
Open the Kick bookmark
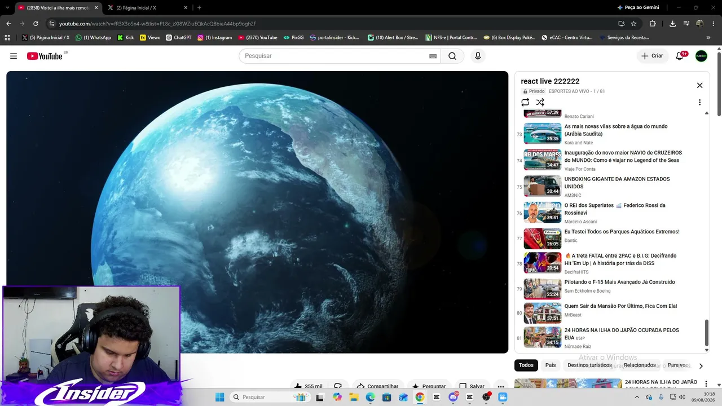[125, 38]
